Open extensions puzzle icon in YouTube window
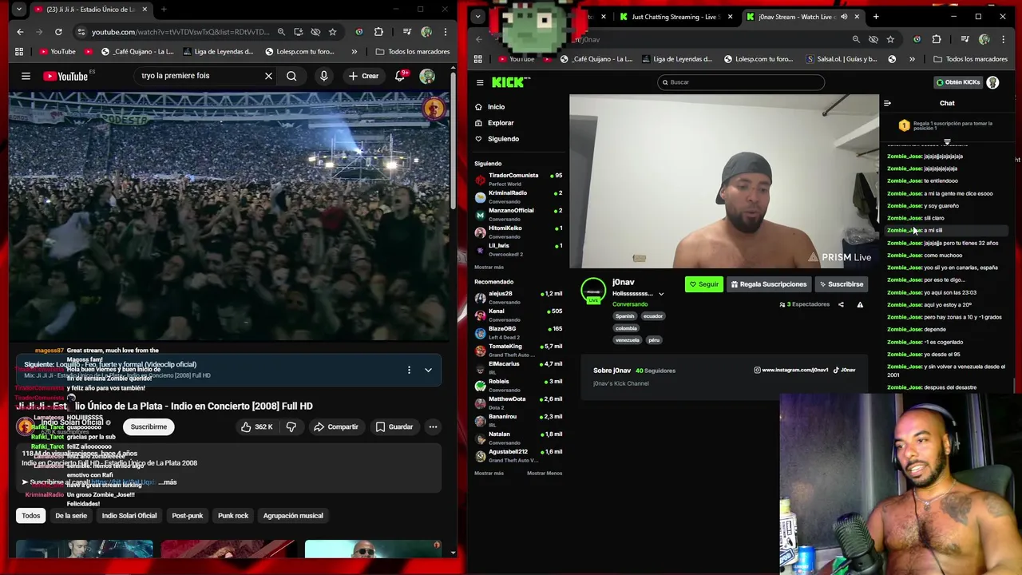The image size is (1022, 575). click(x=378, y=32)
